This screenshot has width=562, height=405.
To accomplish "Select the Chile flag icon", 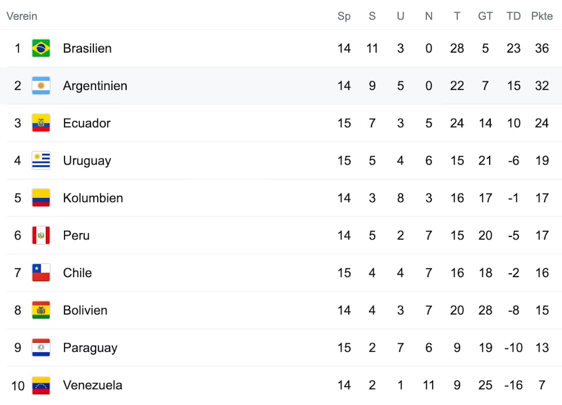I will point(41,273).
